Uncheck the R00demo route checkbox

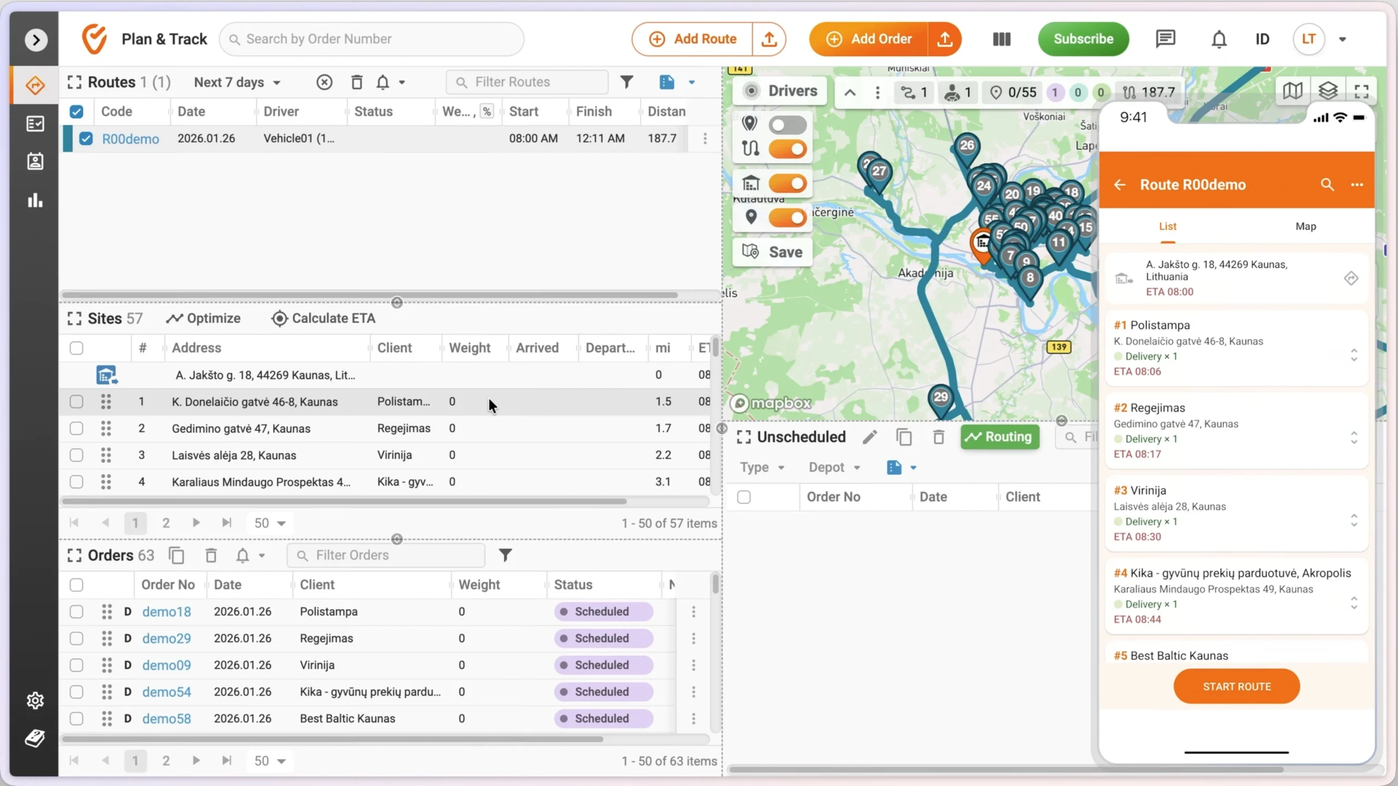click(86, 139)
